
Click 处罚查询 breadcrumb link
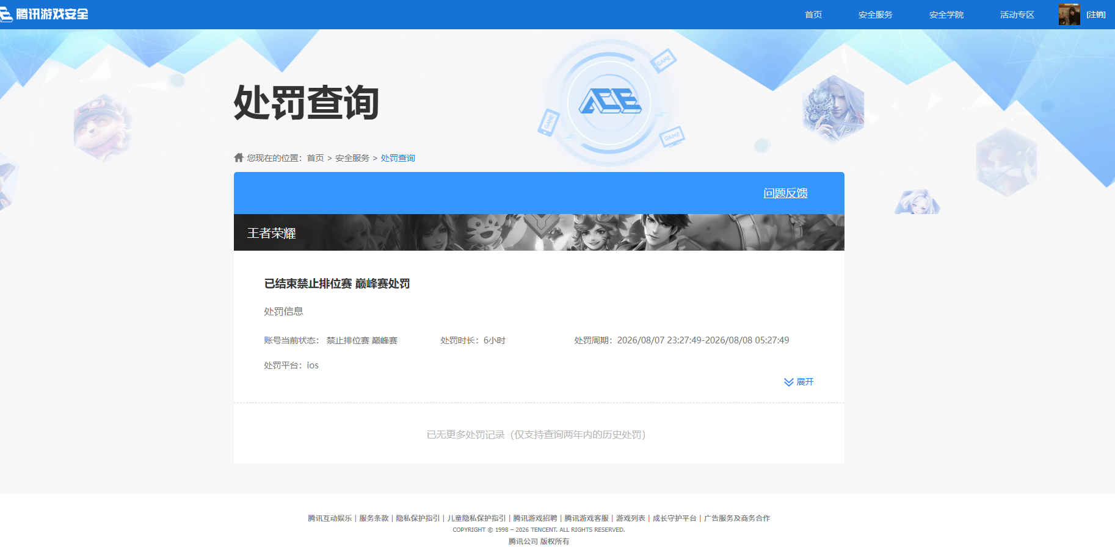tap(398, 158)
